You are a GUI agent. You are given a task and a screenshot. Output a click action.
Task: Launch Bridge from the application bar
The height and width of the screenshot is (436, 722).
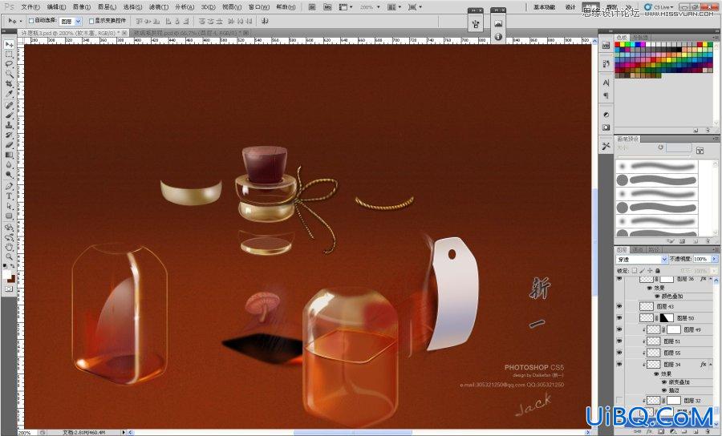[312, 7]
